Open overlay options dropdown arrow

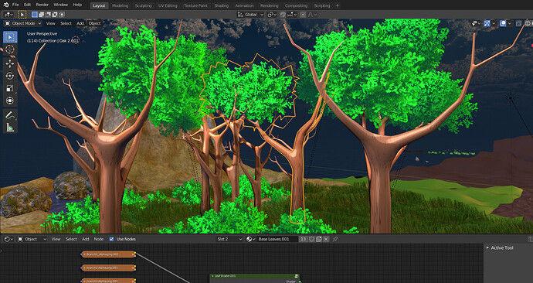510,23
